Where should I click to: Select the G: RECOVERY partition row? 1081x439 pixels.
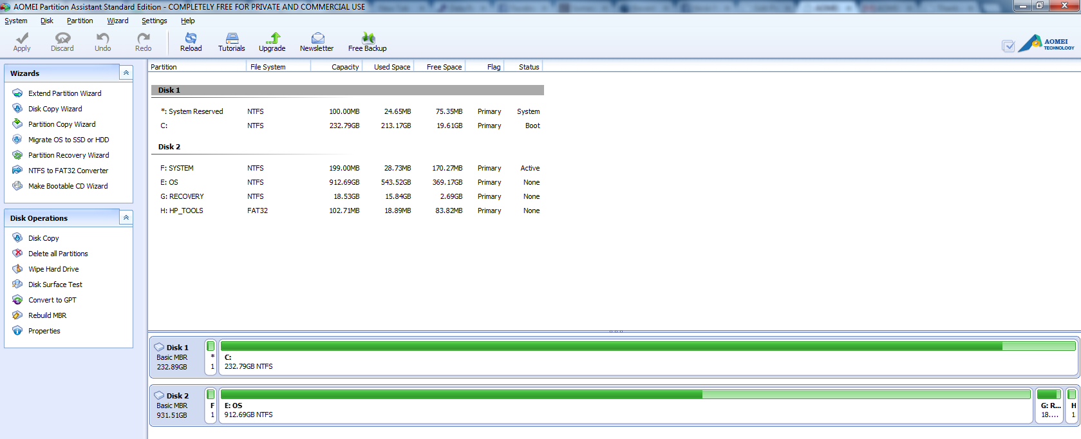coord(347,196)
